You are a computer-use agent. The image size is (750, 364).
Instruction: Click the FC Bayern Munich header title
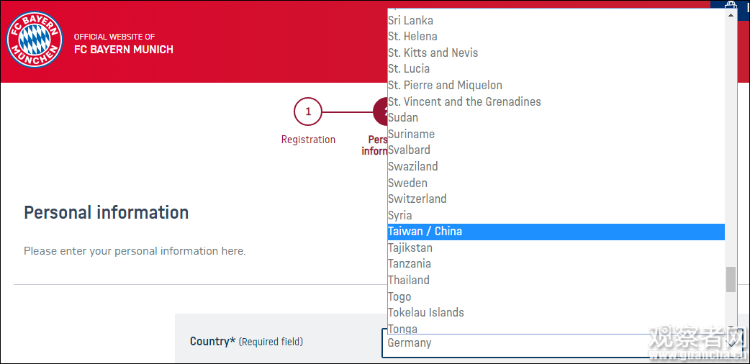(x=124, y=50)
